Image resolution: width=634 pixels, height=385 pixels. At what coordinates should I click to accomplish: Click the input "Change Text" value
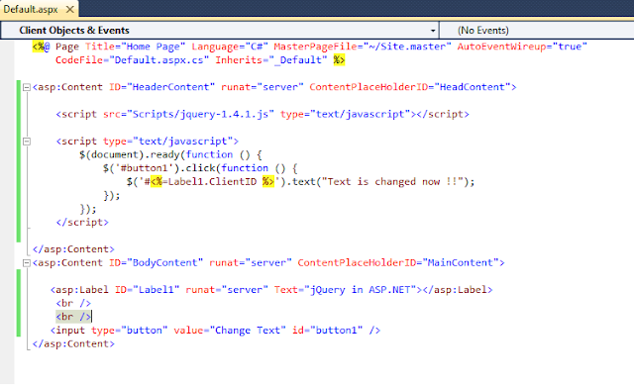[x=248, y=331]
